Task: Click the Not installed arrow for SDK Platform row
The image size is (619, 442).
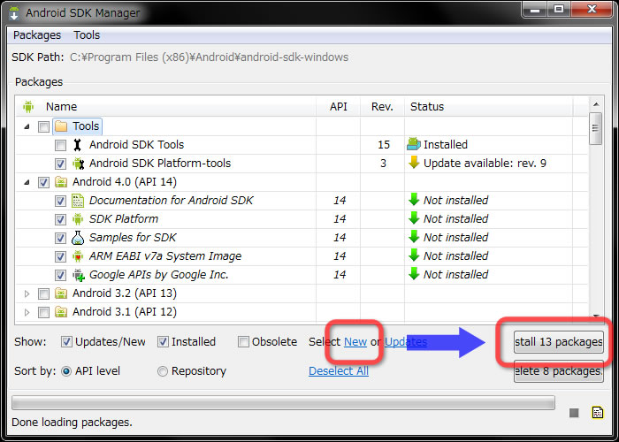Action: [x=414, y=218]
